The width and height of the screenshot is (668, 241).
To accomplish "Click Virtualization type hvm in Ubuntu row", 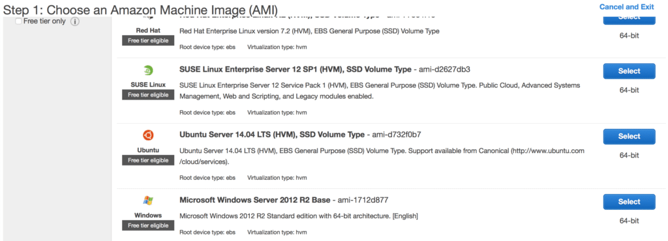I will coord(277,178).
